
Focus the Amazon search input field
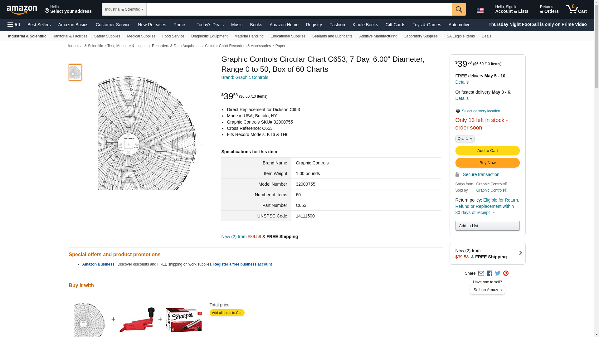pyautogui.click(x=299, y=9)
